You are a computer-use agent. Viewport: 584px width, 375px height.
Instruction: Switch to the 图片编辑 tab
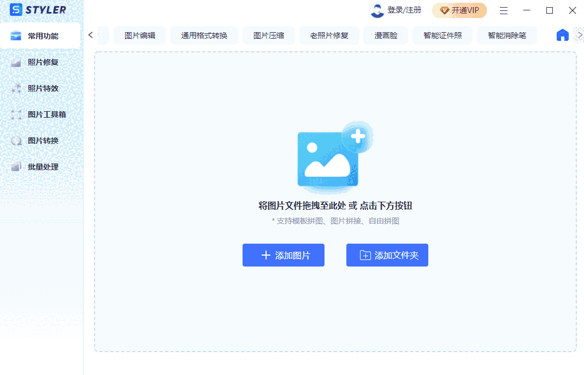pyautogui.click(x=140, y=35)
